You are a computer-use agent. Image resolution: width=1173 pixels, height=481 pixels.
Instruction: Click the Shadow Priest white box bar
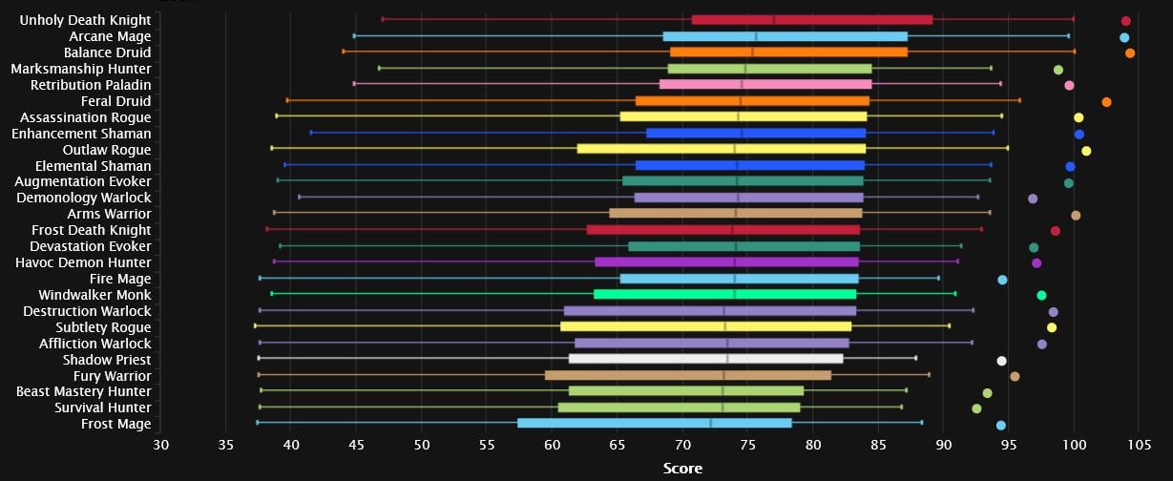706,360
